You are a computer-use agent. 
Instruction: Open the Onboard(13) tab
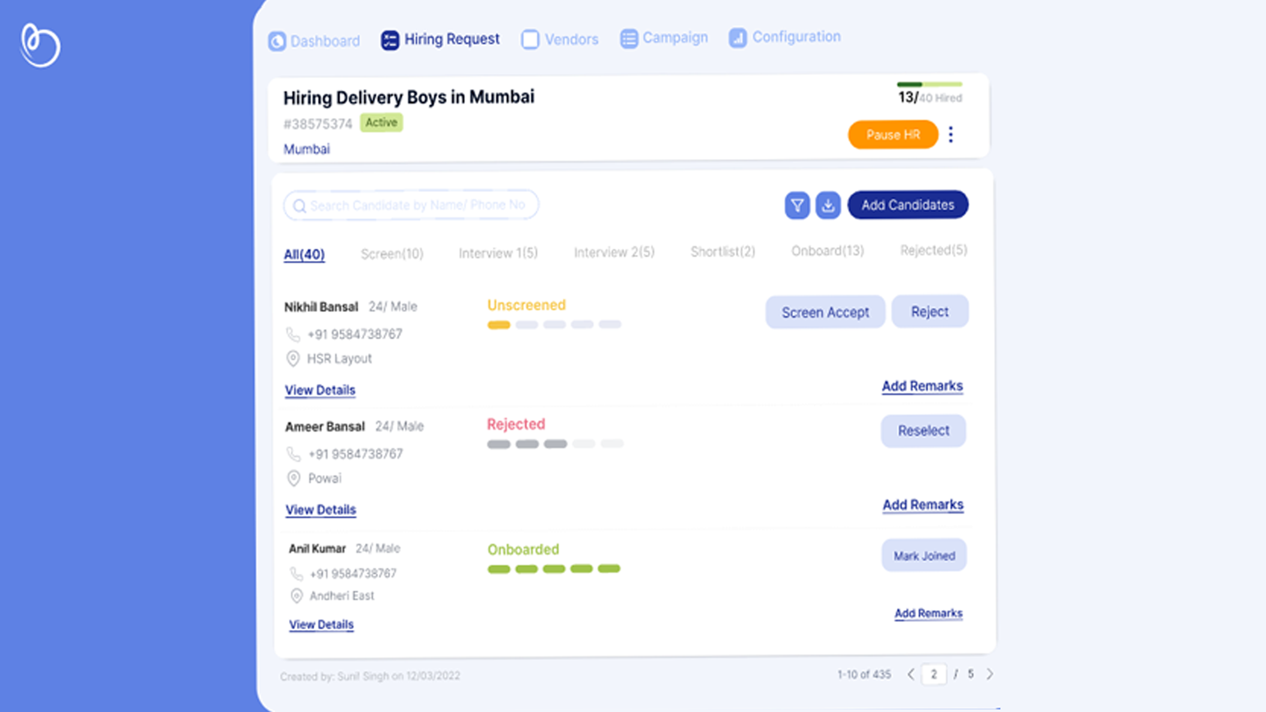827,251
